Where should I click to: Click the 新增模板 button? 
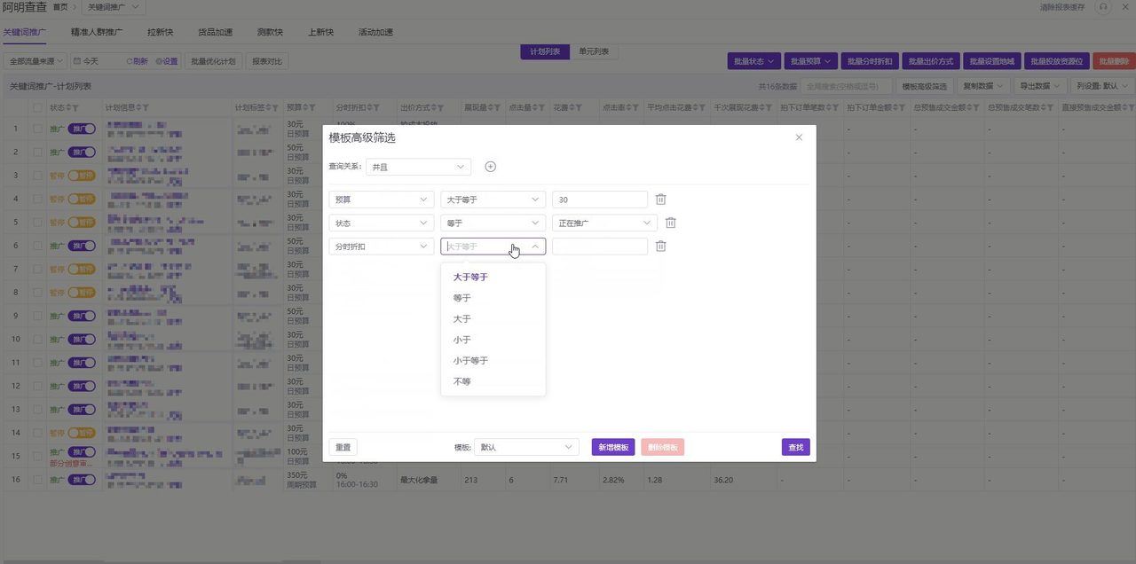click(x=613, y=447)
